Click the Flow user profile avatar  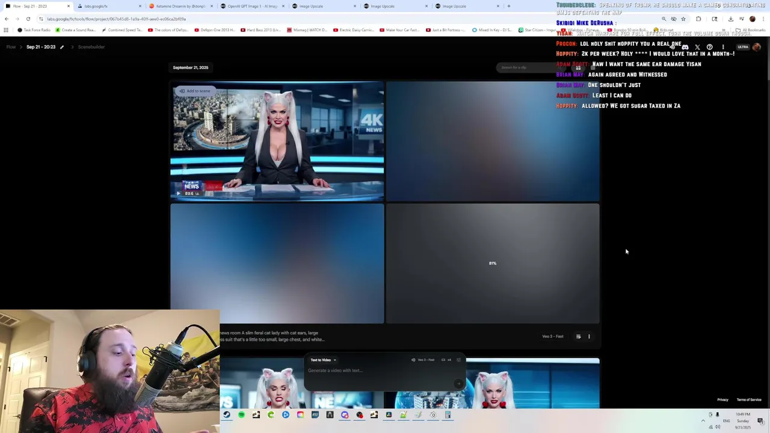pyautogui.click(x=756, y=47)
